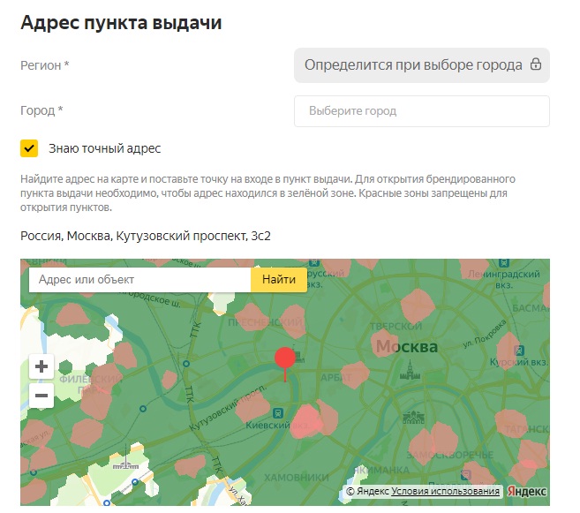Click the locked region field
Viewport: 580px width, 513px height.
pos(422,65)
